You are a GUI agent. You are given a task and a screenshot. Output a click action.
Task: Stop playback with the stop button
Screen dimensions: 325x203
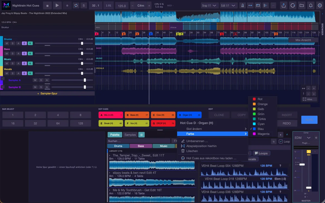pyautogui.click(x=47, y=5)
